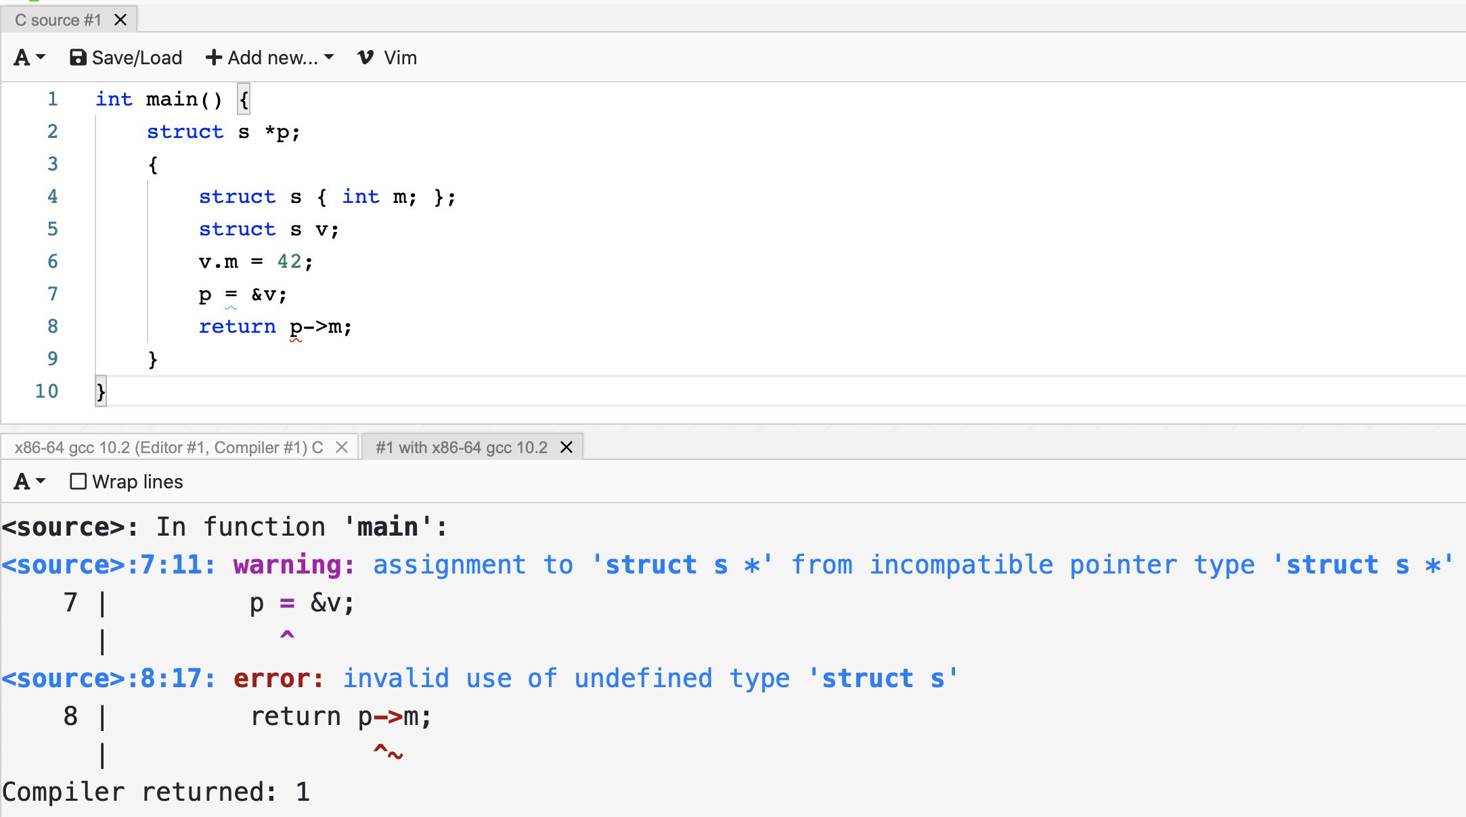Click the Vim button label
1466x817 pixels.
400,58
